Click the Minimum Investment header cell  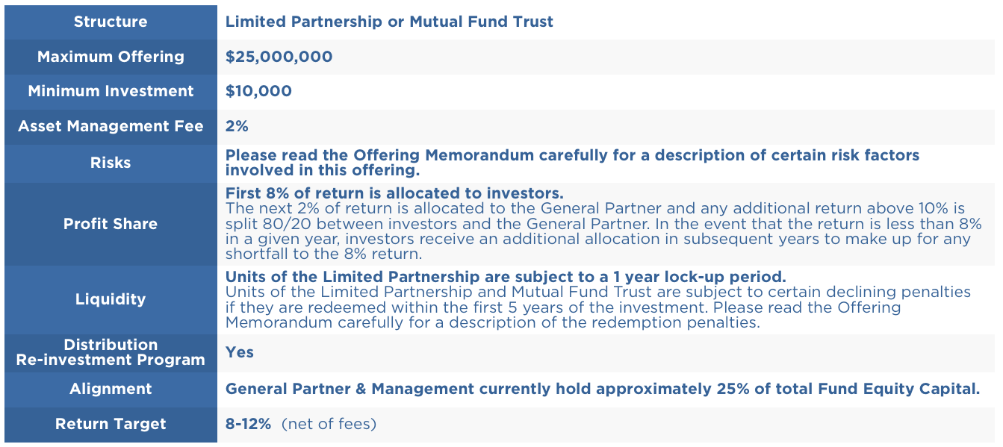(x=111, y=91)
